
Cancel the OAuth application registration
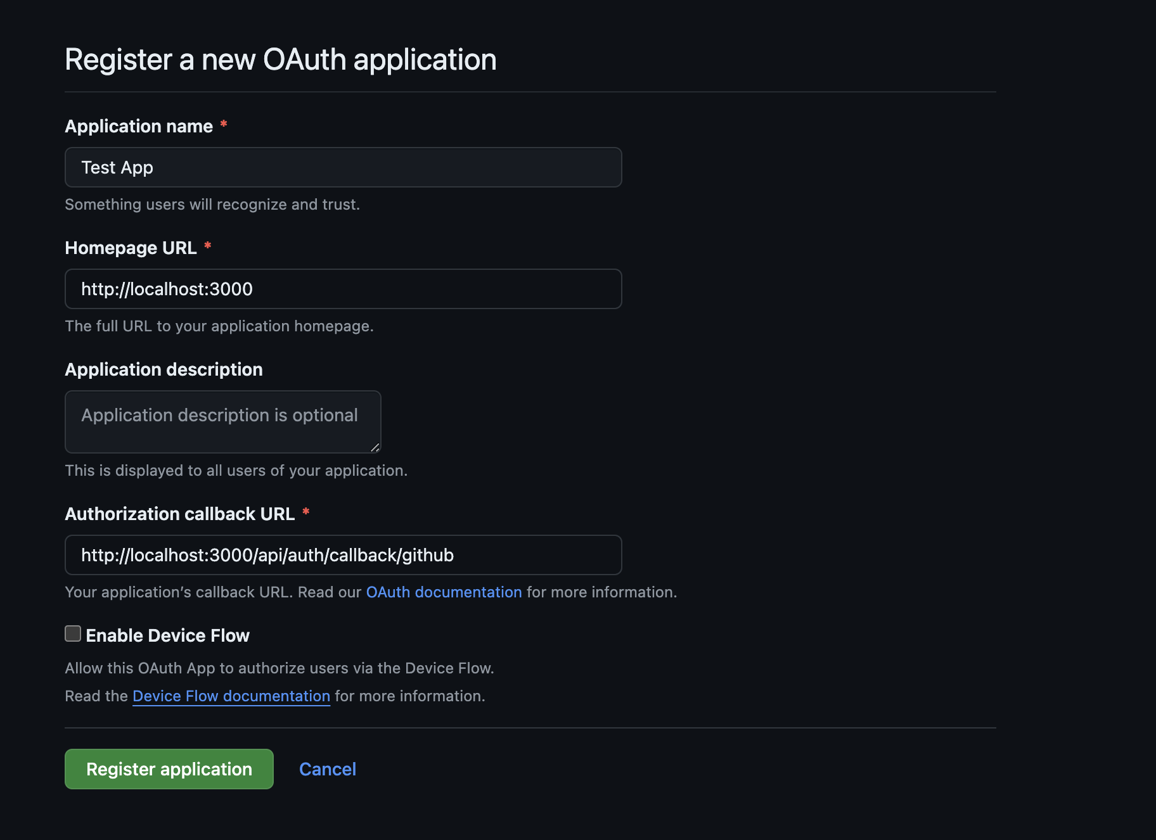point(327,769)
